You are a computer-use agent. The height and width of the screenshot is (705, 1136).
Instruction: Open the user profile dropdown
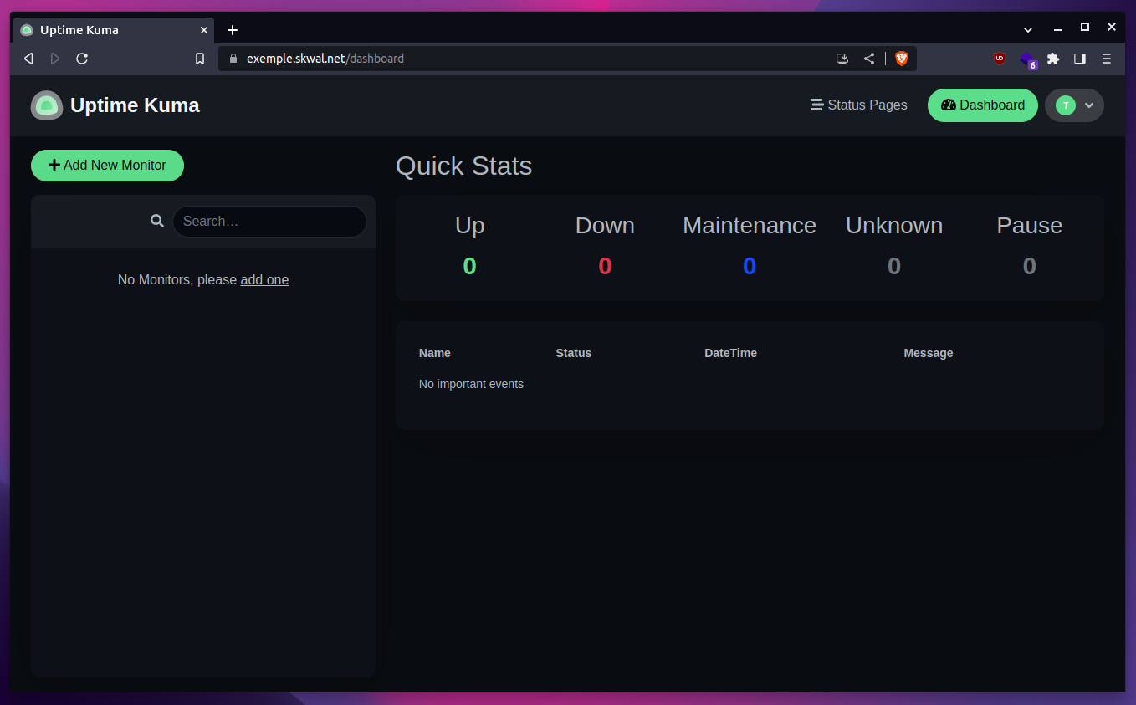click(1074, 105)
